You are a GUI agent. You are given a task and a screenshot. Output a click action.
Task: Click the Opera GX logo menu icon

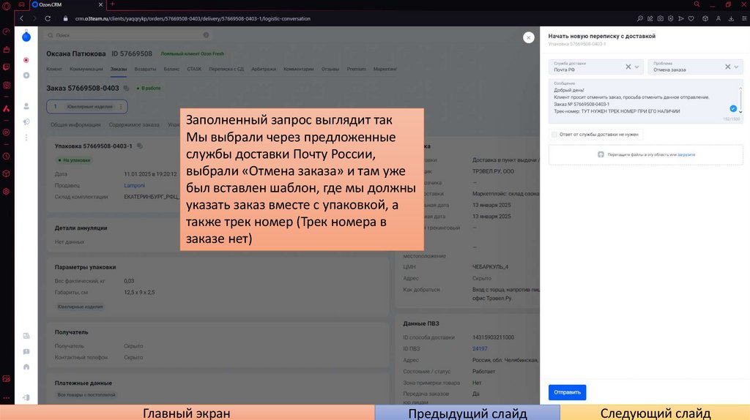[7, 6]
